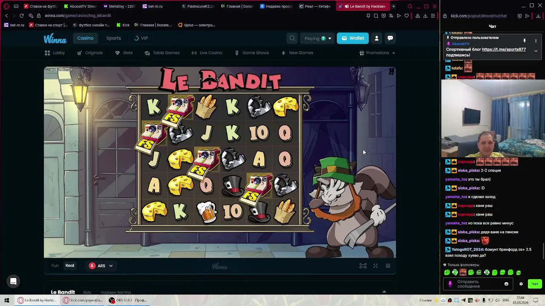Switch to AbooshTV Stream browser tab
The width and height of the screenshot is (545, 306).
[x=80, y=6]
